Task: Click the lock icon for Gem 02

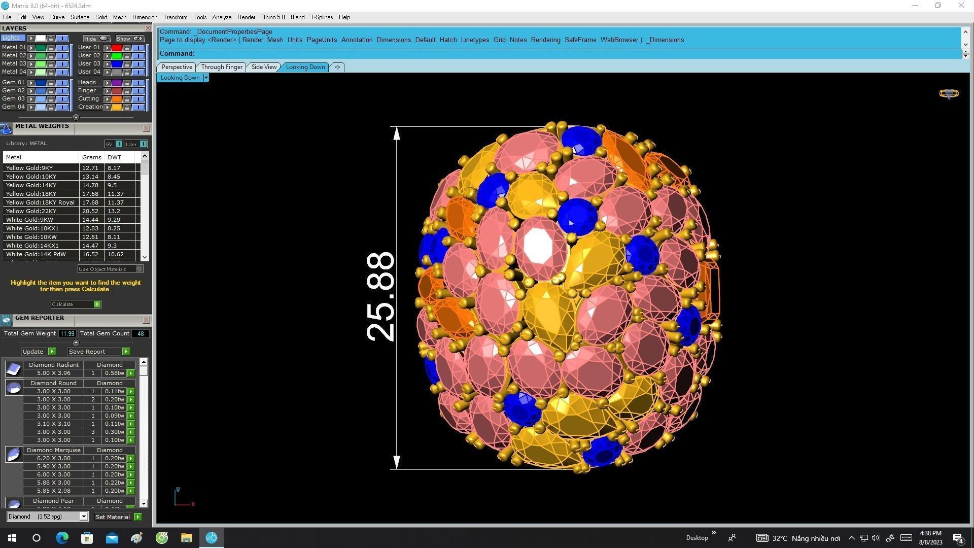Action: click(x=51, y=91)
